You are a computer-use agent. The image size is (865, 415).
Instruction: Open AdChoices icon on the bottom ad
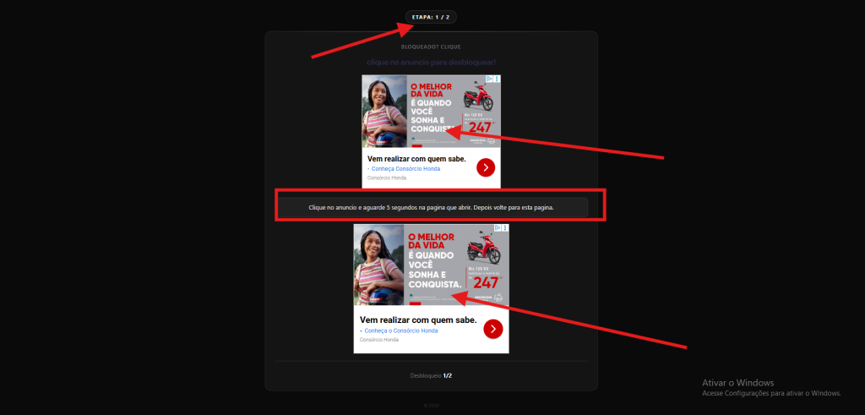pyautogui.click(x=498, y=228)
